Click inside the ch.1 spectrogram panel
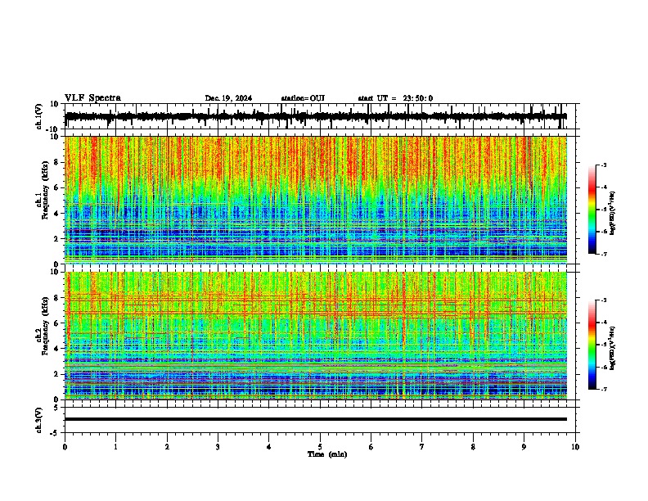Screen dimensions: 648x501 [316, 200]
